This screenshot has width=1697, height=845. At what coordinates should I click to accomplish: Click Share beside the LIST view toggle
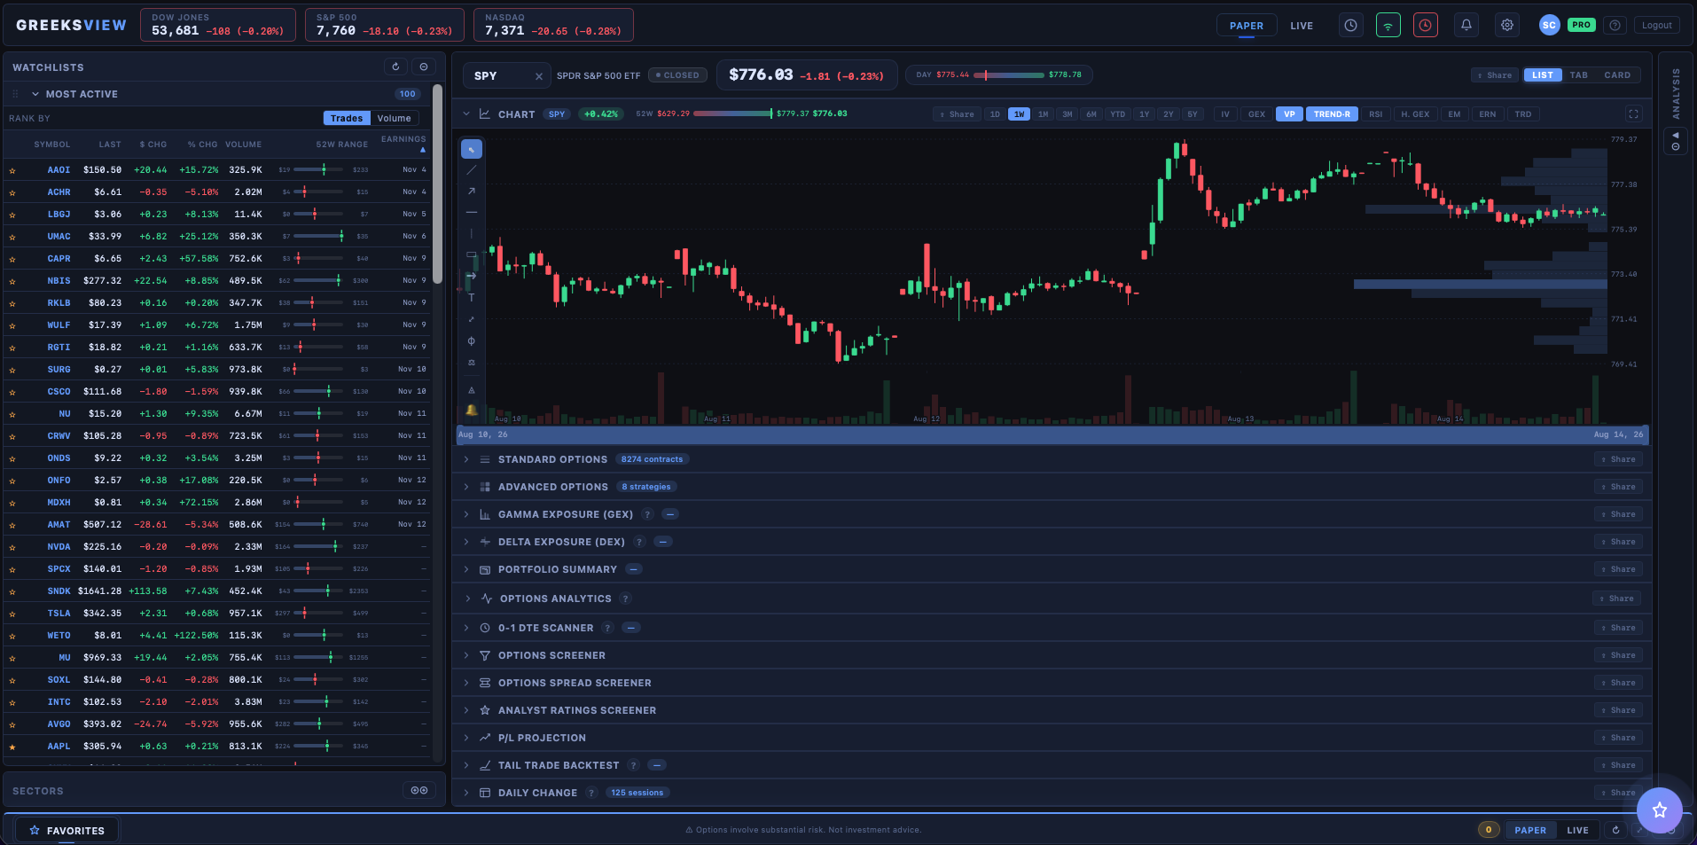[x=1495, y=75]
